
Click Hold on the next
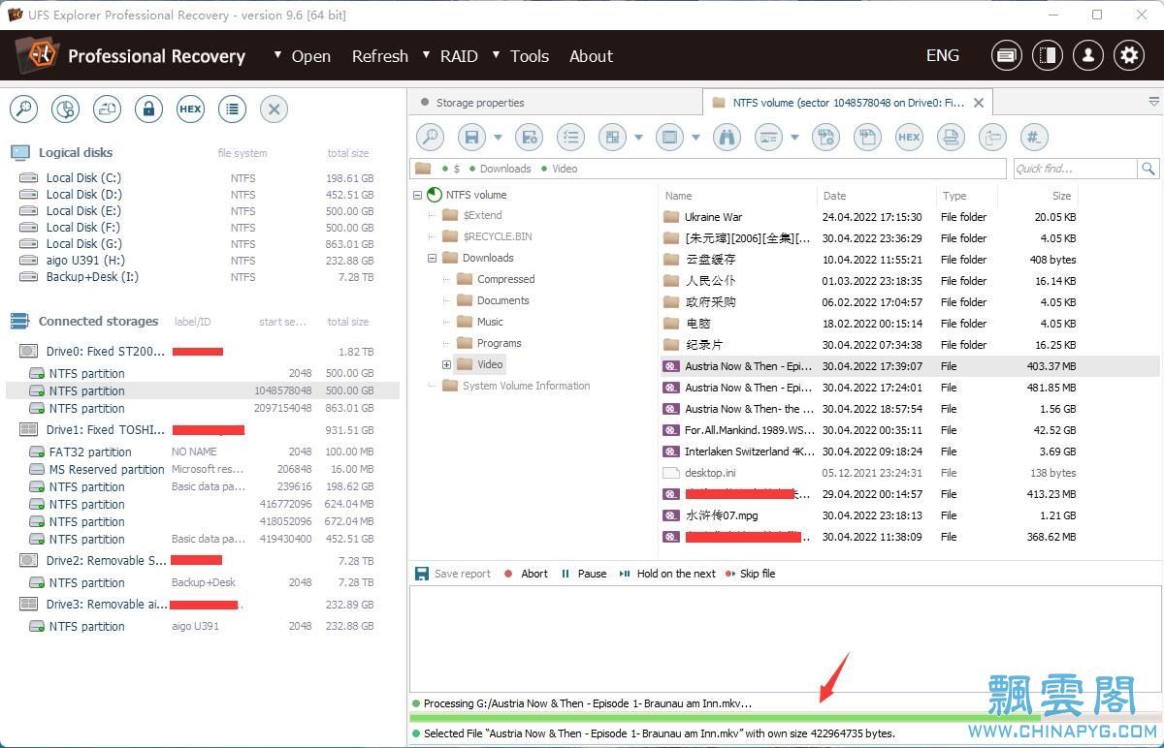[667, 574]
